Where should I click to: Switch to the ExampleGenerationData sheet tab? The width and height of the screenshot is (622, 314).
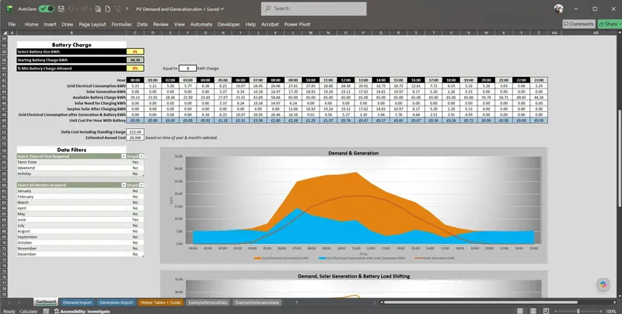[257, 302]
